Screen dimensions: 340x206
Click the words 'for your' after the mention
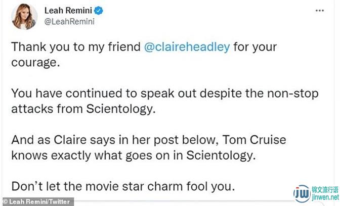[x=255, y=47]
